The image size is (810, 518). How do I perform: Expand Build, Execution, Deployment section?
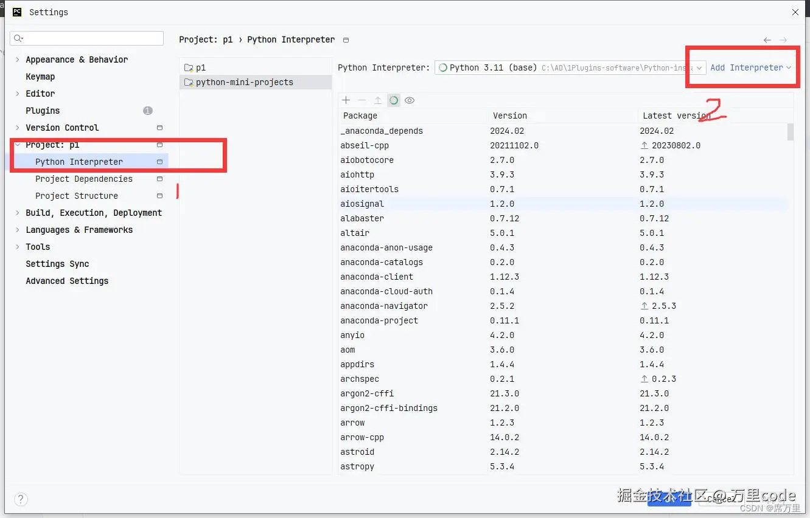(17, 213)
